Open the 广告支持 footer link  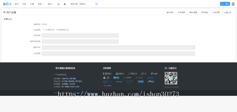click(x=72, y=84)
